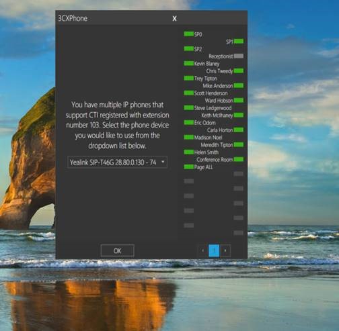Select Trey Tipton's BLF status light

(x=188, y=79)
